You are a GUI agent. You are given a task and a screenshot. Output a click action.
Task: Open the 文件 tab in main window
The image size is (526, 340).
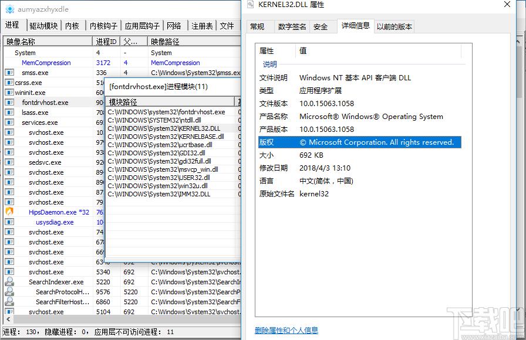(x=227, y=26)
